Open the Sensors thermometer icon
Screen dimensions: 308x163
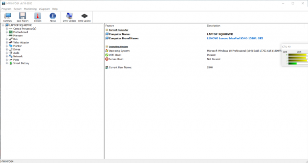pos(38,16)
